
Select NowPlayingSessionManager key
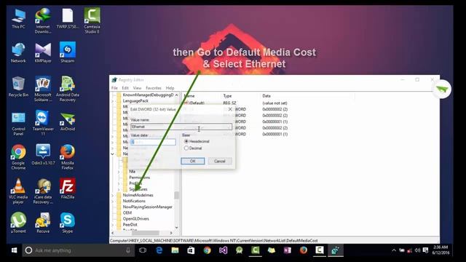(147, 207)
